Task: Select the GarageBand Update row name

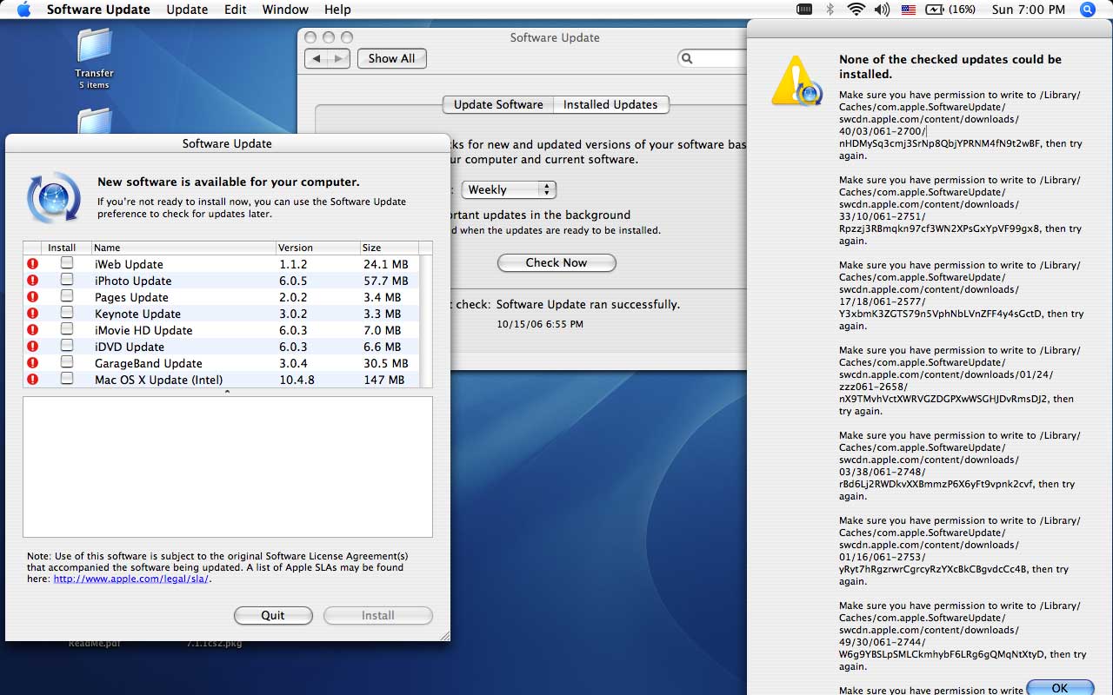Action: (149, 363)
